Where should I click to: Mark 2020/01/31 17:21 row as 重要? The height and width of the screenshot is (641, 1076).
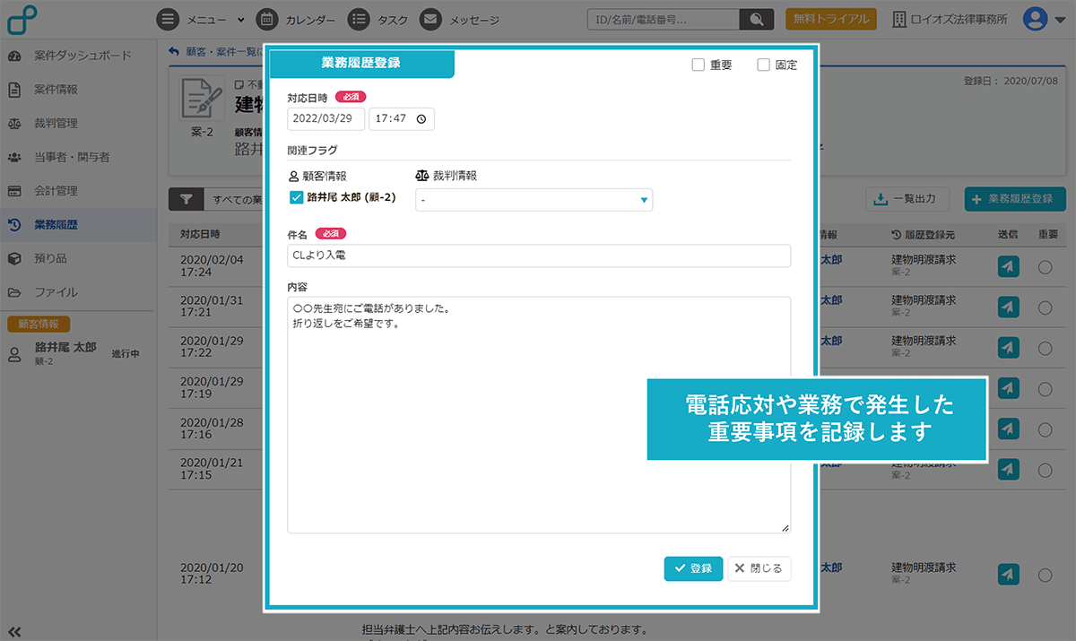pyautogui.click(x=1045, y=308)
